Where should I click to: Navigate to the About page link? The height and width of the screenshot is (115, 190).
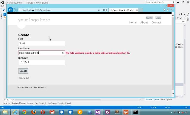pyautogui.click(x=144, y=22)
